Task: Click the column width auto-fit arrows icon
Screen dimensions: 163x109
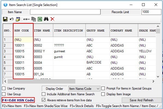Action: pyautogui.click(x=25, y=19)
